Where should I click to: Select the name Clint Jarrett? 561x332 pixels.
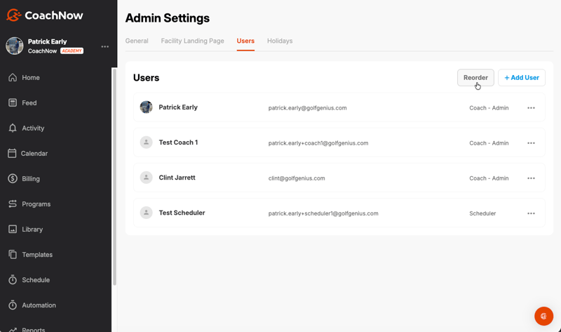point(177,178)
